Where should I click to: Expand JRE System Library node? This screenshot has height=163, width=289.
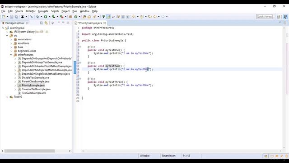coord(7,32)
